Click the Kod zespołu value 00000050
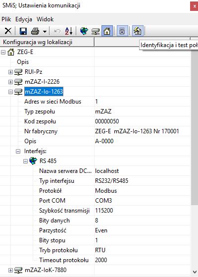 (107, 121)
